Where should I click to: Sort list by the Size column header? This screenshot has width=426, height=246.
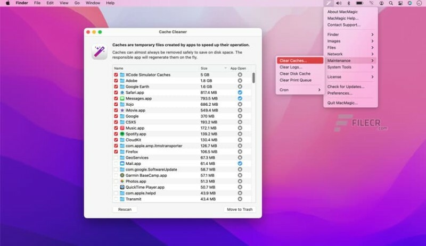click(x=211, y=68)
